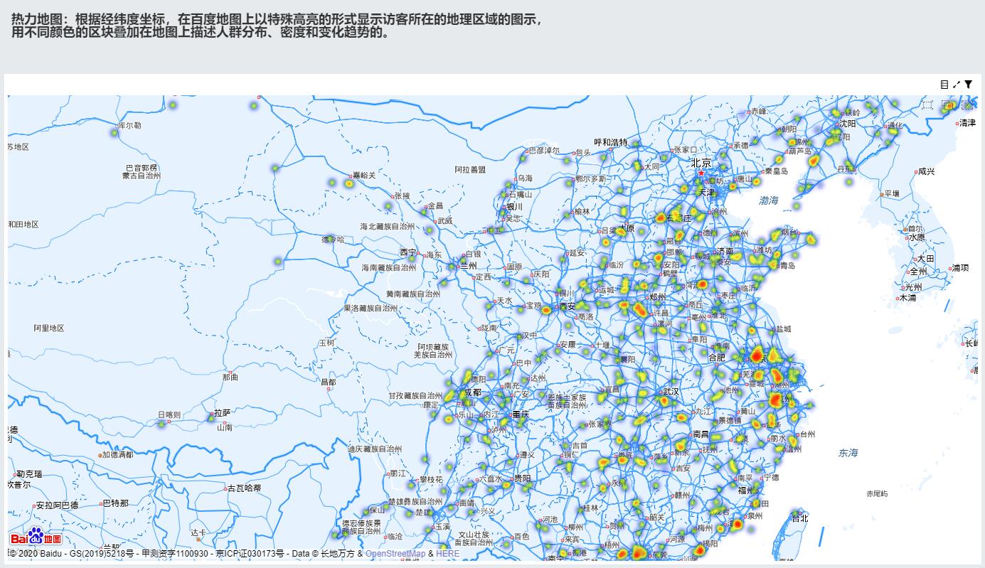The image size is (985, 568).
Task: Select the 武汉 city label
Action: click(x=671, y=392)
